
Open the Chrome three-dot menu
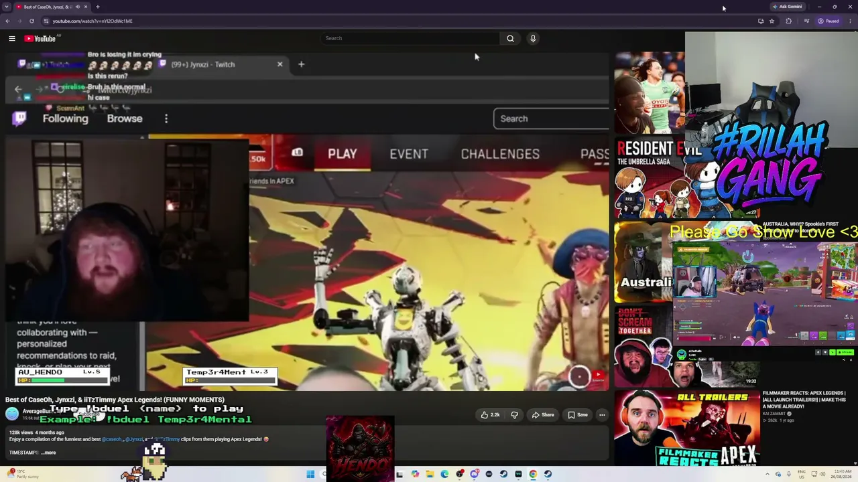tap(850, 21)
